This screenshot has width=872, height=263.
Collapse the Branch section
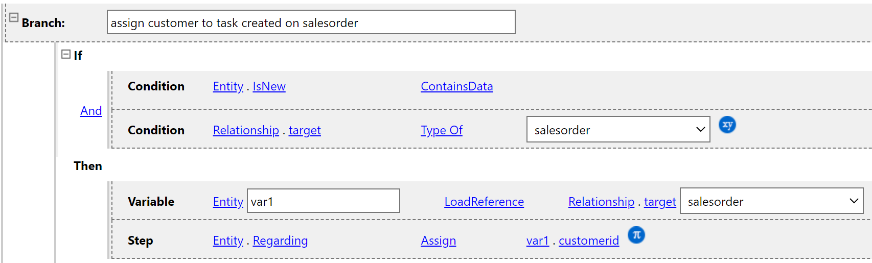(14, 17)
